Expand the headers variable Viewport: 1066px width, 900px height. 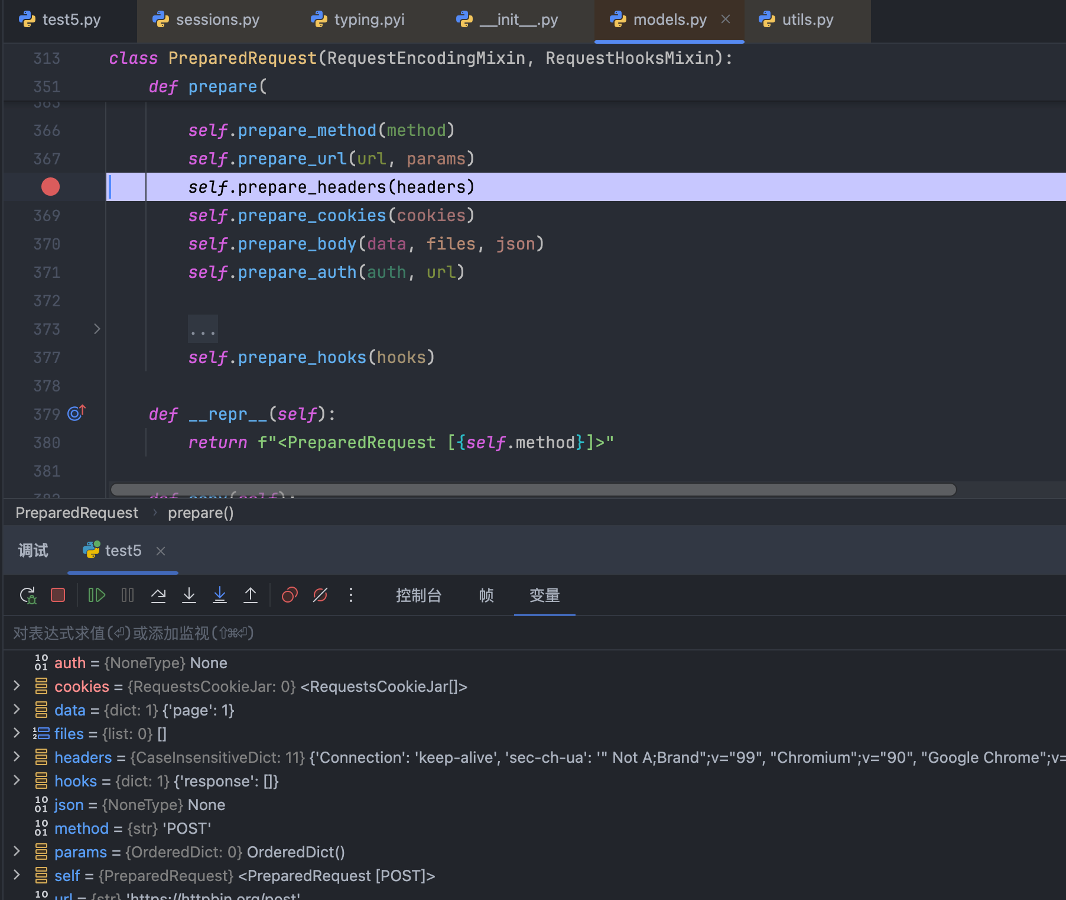click(x=17, y=757)
